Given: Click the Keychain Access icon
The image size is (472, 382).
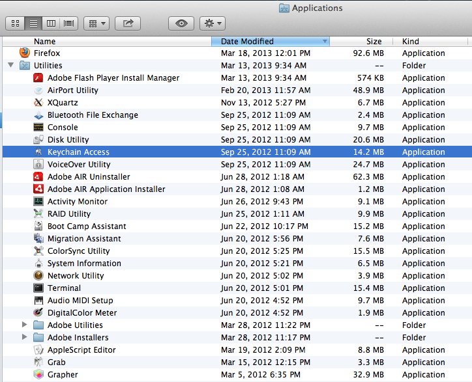Looking at the screenshot, I should pyautogui.click(x=38, y=152).
